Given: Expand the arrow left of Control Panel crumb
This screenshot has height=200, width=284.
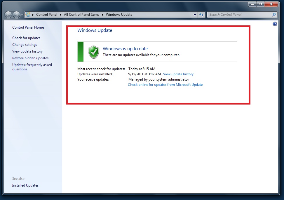Looking at the screenshot, I should (33, 15).
